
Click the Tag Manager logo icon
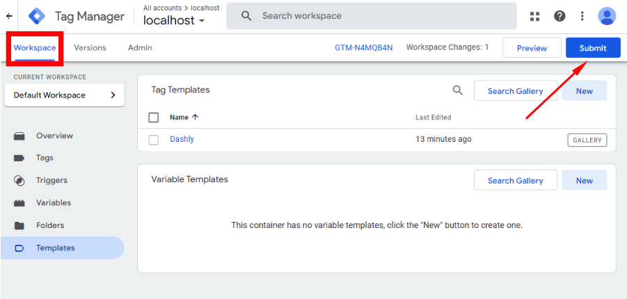coord(37,16)
